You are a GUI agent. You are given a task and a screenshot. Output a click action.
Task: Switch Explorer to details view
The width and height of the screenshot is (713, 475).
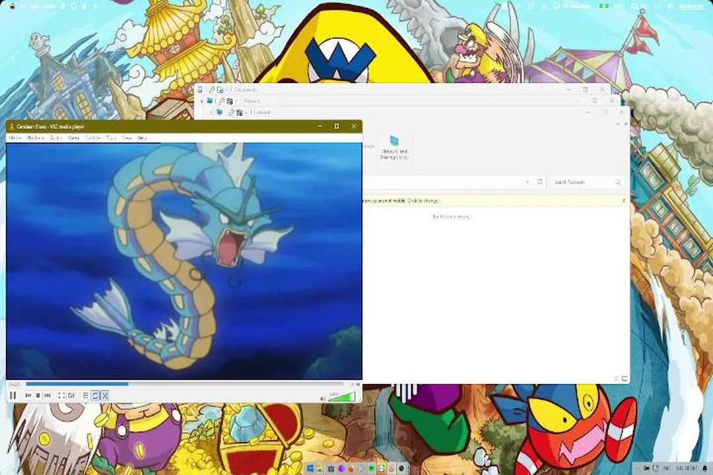click(617, 378)
